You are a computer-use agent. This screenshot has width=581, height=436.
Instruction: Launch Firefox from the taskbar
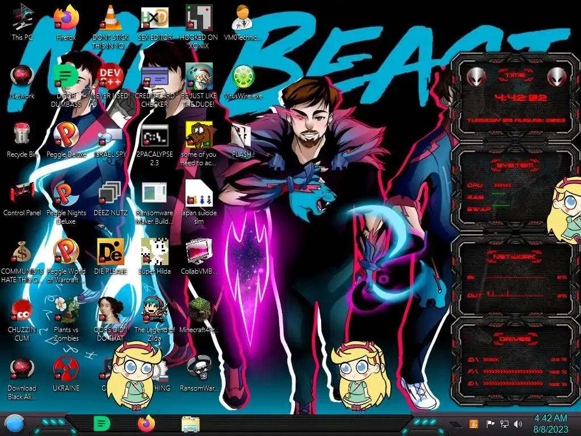coord(146,424)
